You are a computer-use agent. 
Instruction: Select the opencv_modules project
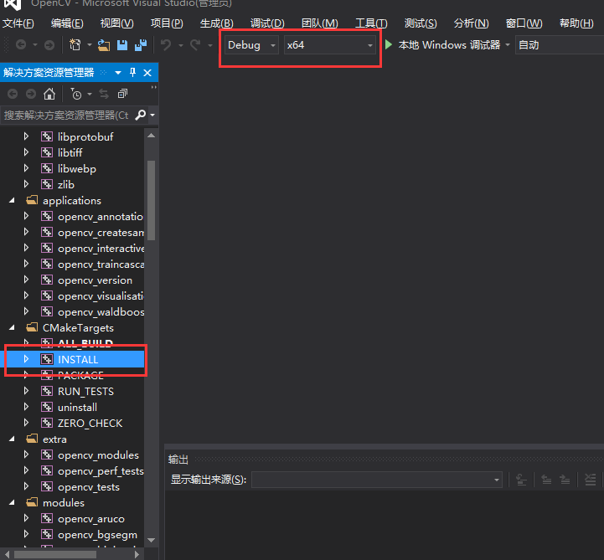[98, 455]
